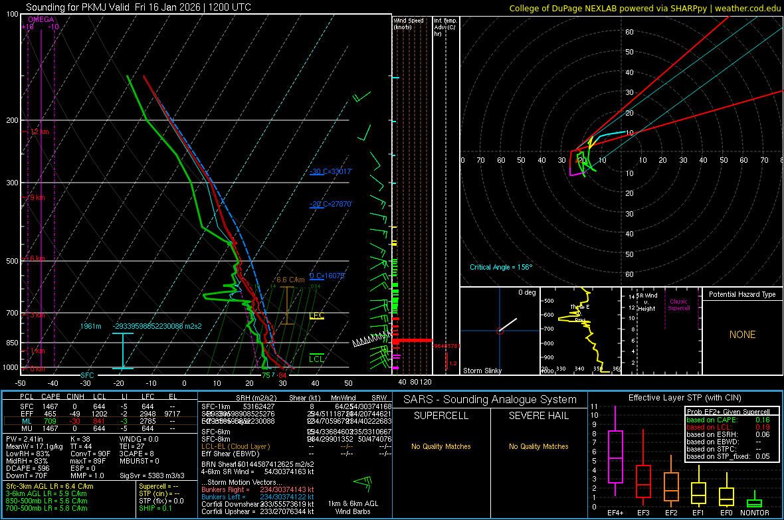Click the Critical Angle = 156° readout
Image resolution: width=784 pixels, height=520 pixels.
point(501,267)
